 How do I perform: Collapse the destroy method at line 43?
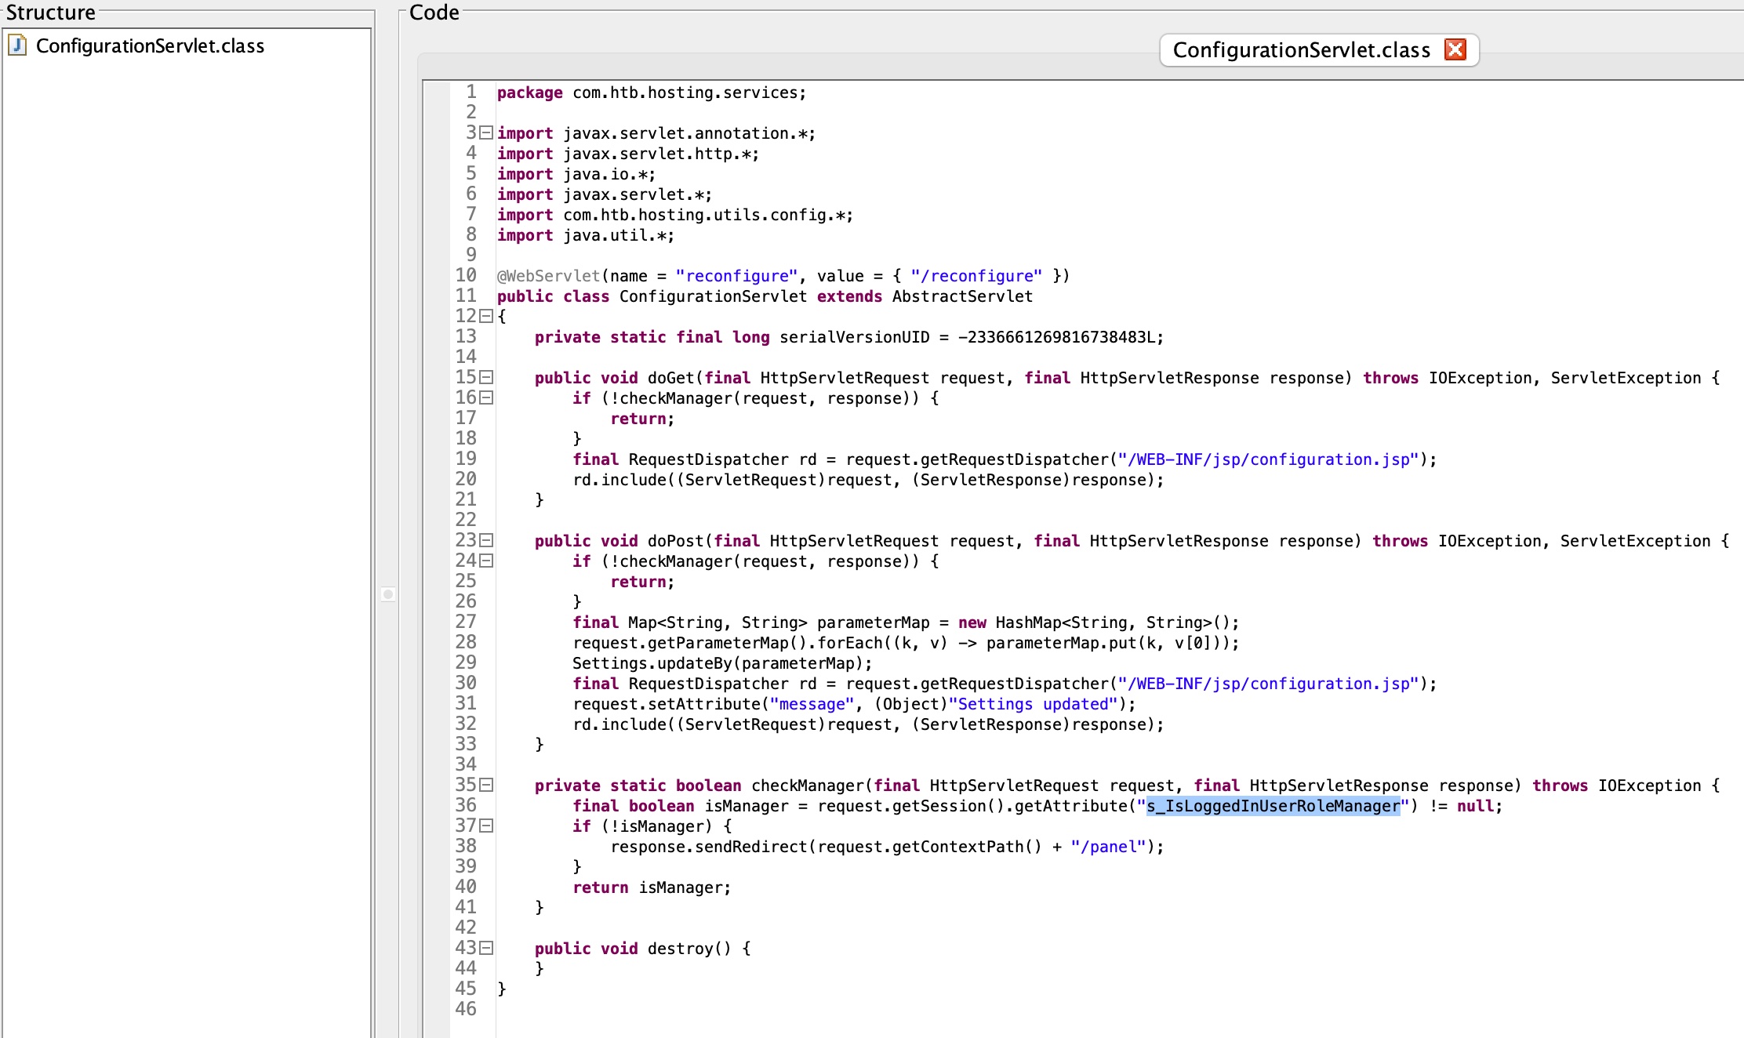click(486, 948)
